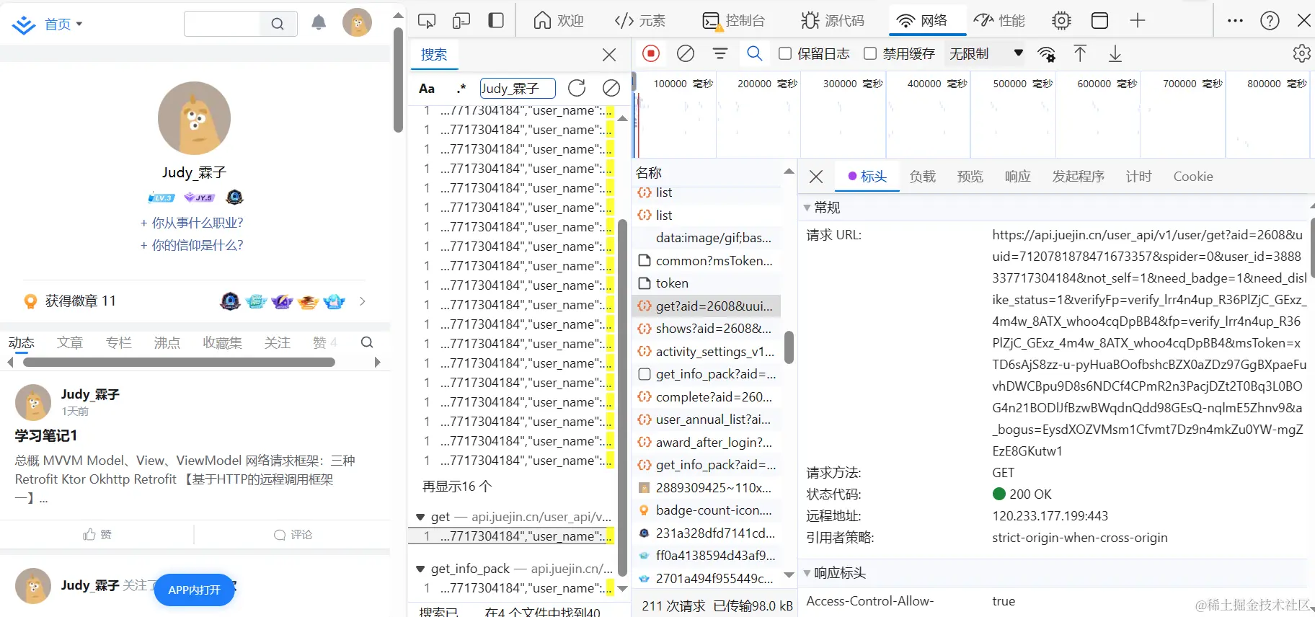Image resolution: width=1315 pixels, height=617 pixels.
Task: Switch to the 源代码 panel tab
Action: (x=833, y=21)
